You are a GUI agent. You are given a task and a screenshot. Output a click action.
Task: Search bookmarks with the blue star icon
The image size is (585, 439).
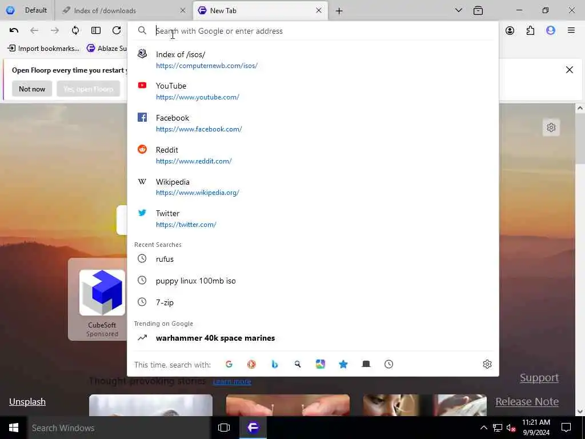pyautogui.click(x=343, y=364)
